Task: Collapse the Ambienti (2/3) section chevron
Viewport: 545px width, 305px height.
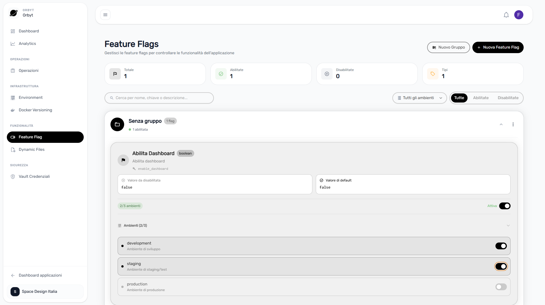Action: pos(508,225)
